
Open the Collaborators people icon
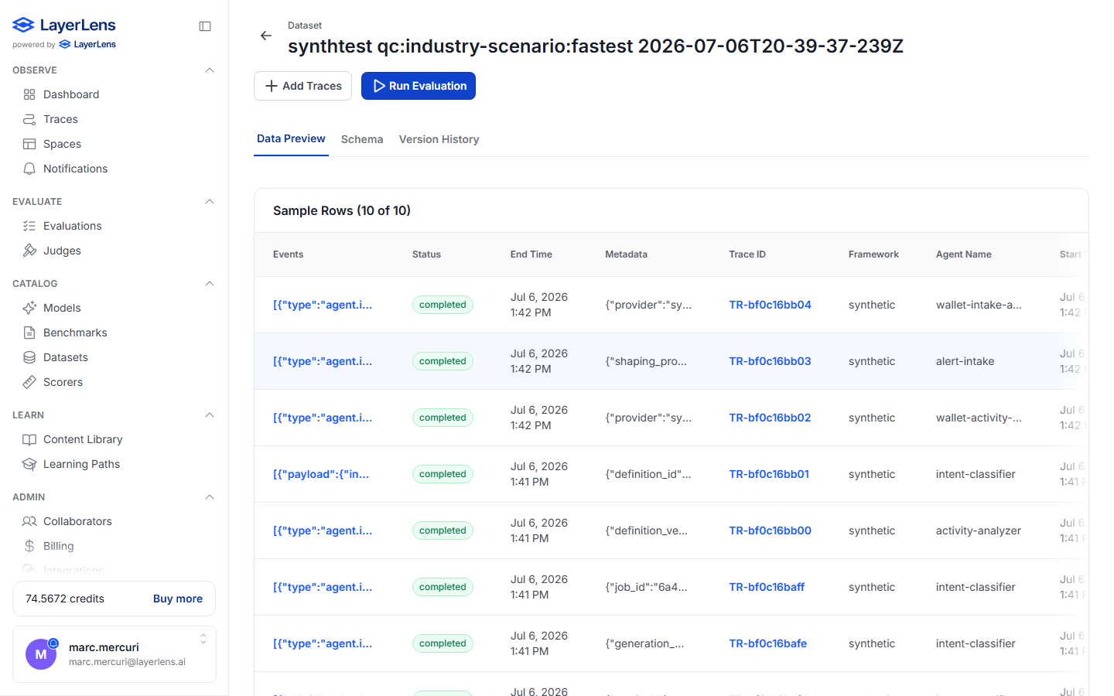coord(29,521)
